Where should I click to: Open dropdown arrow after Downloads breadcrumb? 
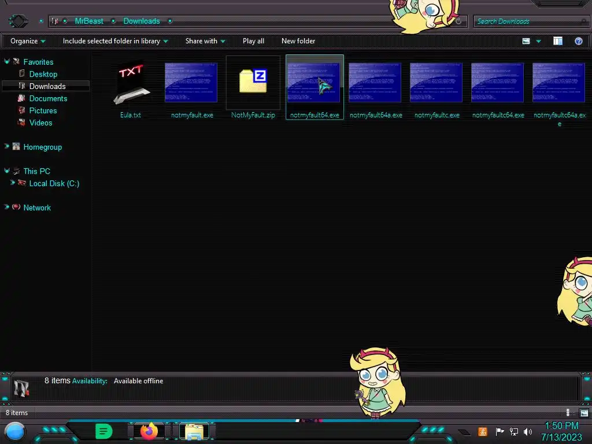tap(170, 21)
